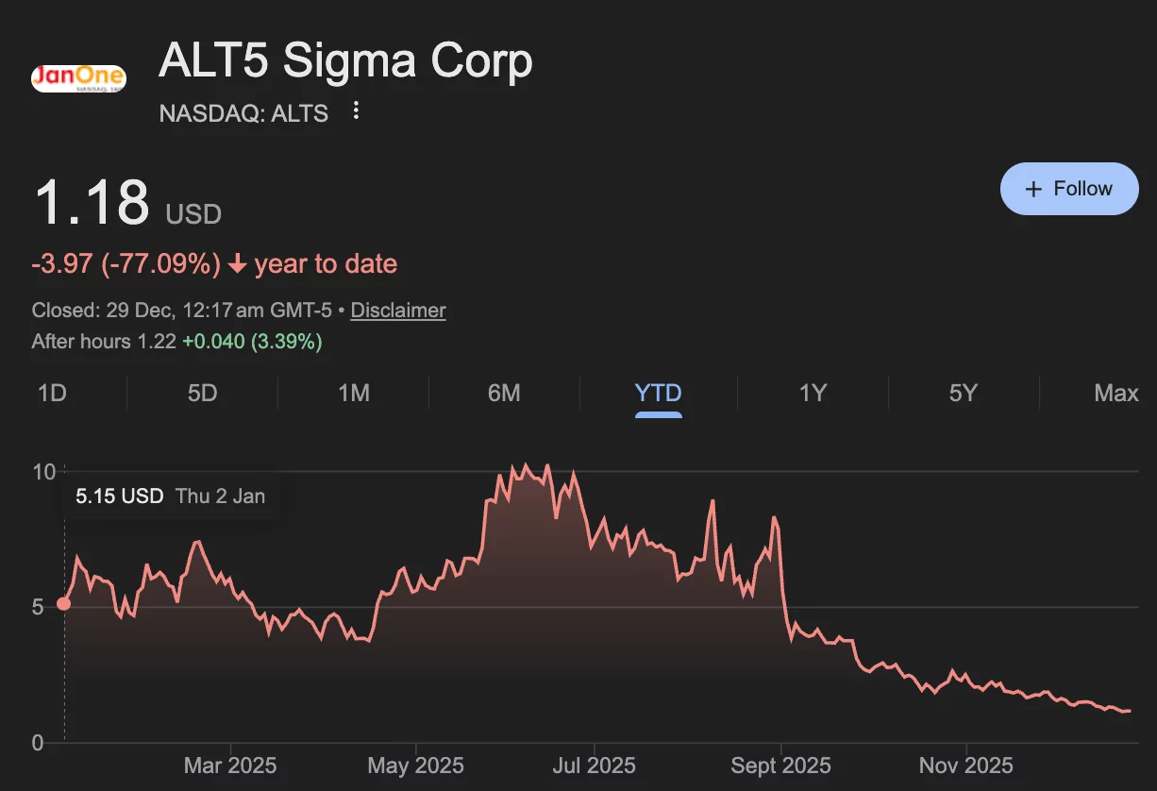
Task: Select the 6M chart view
Action: coord(504,393)
